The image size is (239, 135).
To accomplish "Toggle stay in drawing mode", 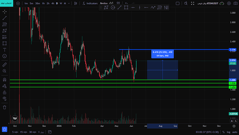I will point(5,86).
